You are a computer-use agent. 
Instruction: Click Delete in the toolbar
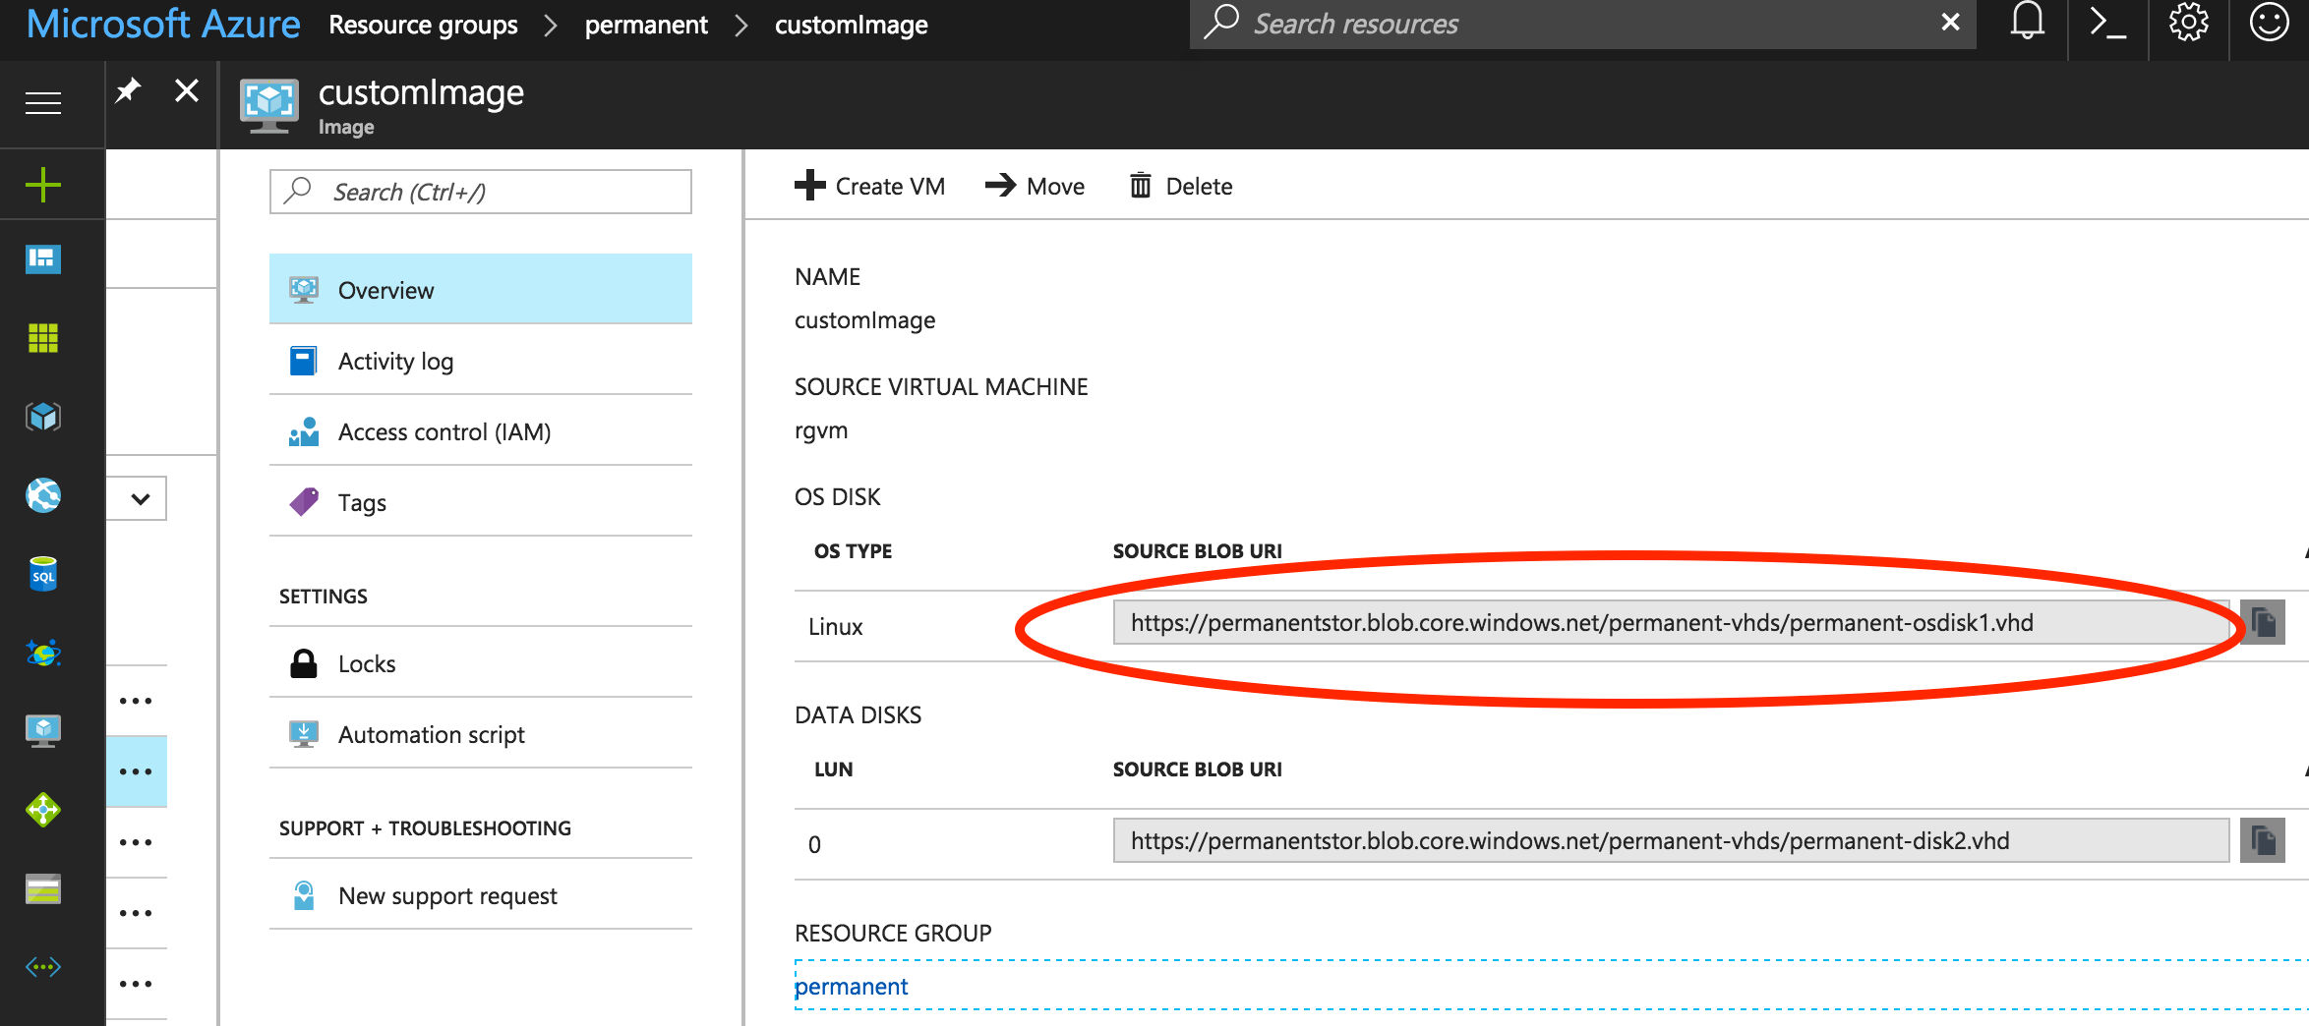point(1180,186)
